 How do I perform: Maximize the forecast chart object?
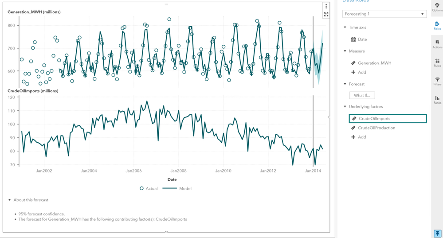pos(326,15)
